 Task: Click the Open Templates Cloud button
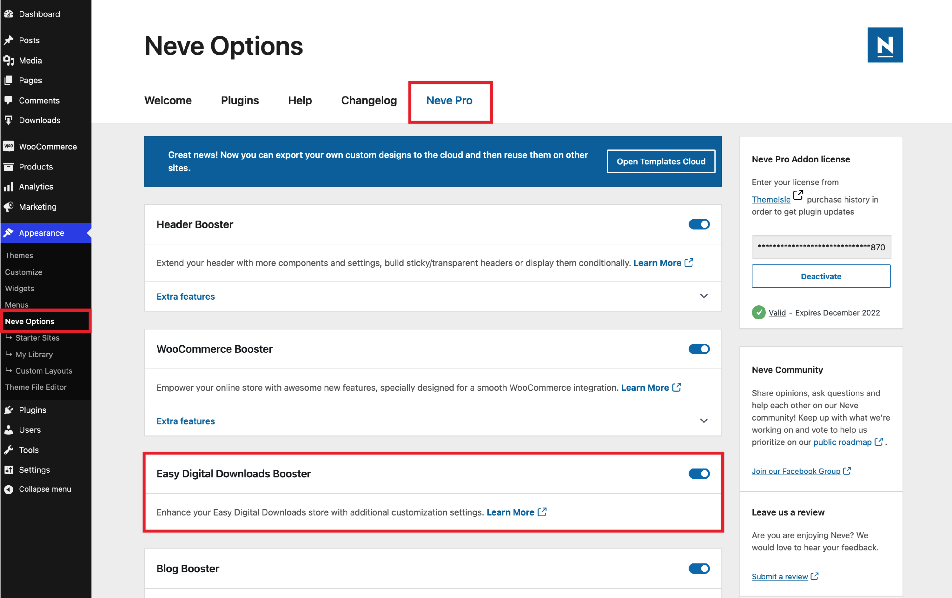[x=661, y=161]
